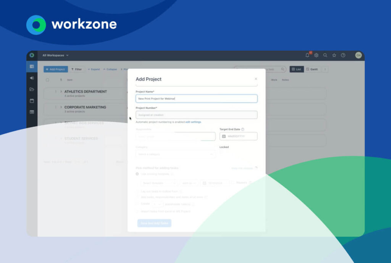Screen dimensions: 391x263
Task: Click the Target End Date field
Action: click(x=238, y=136)
